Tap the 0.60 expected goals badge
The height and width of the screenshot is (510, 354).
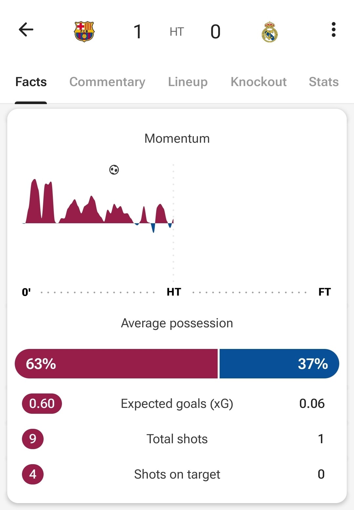(42, 404)
